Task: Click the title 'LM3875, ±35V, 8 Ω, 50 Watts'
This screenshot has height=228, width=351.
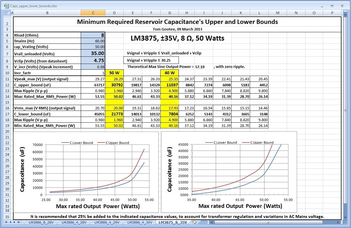Action: coord(177,38)
